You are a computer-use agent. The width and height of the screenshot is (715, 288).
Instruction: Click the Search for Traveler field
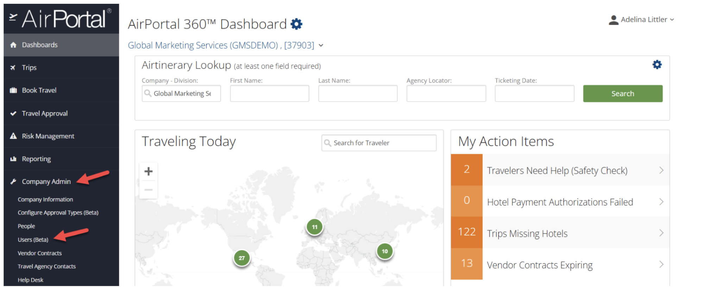[379, 143]
